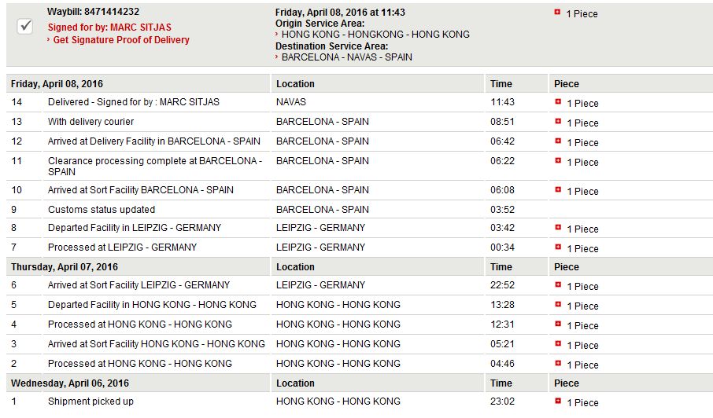Expand piece icon in the waybill header

tap(557, 13)
